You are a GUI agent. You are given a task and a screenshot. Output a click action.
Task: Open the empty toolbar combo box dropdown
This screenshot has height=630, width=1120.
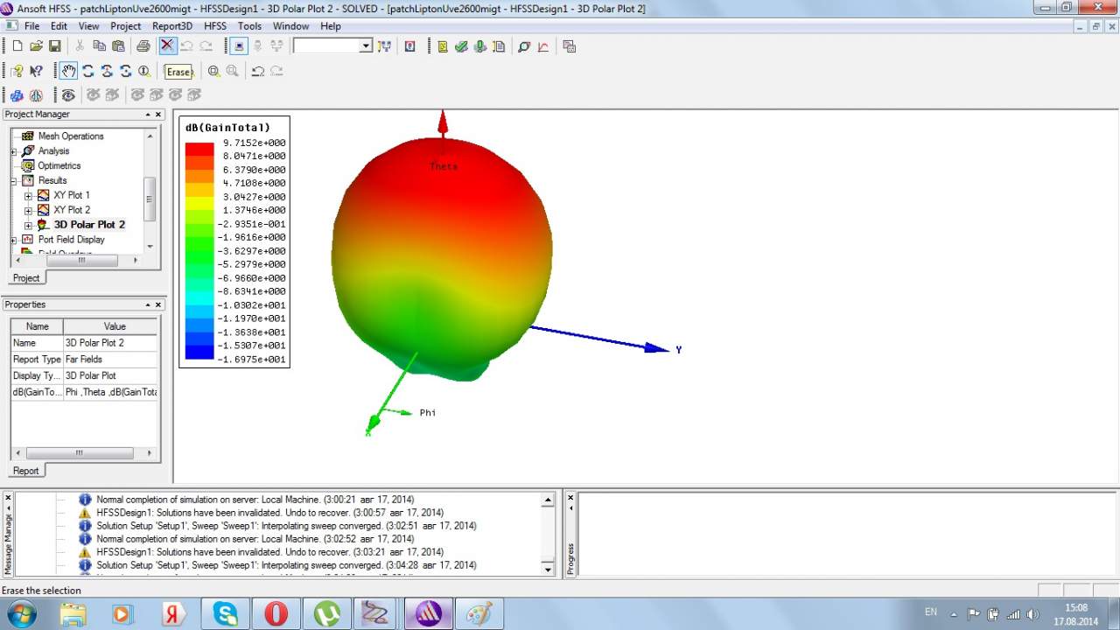[x=366, y=45]
